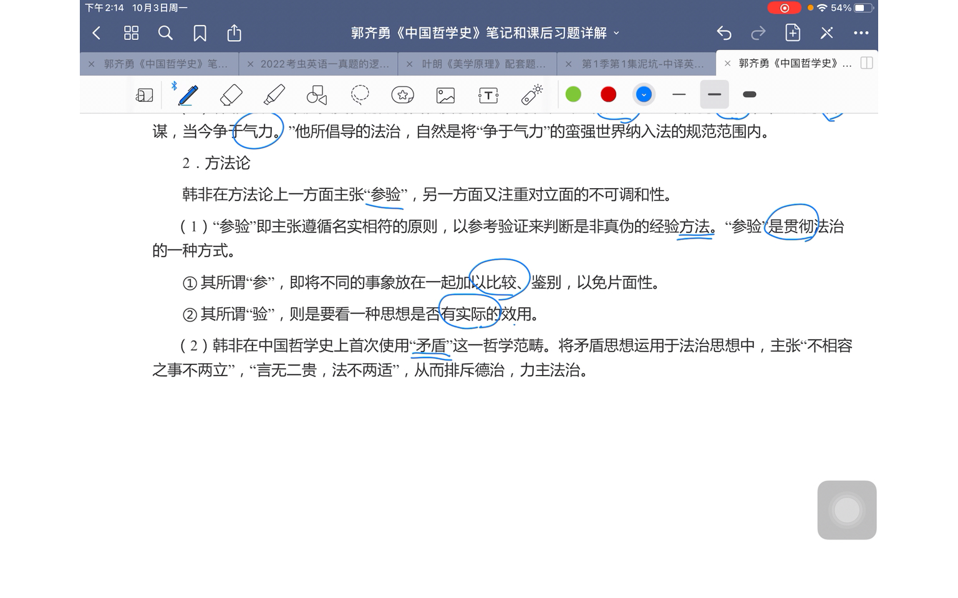
Task: Click the phrase 从而排斥德治，力主法治
Action: [497, 371]
